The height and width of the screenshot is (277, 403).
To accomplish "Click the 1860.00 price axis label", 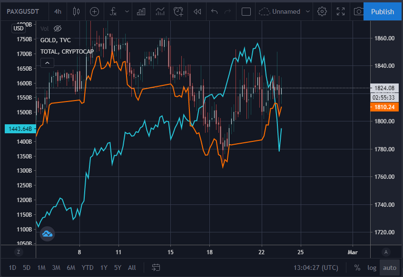I will click(384, 38).
